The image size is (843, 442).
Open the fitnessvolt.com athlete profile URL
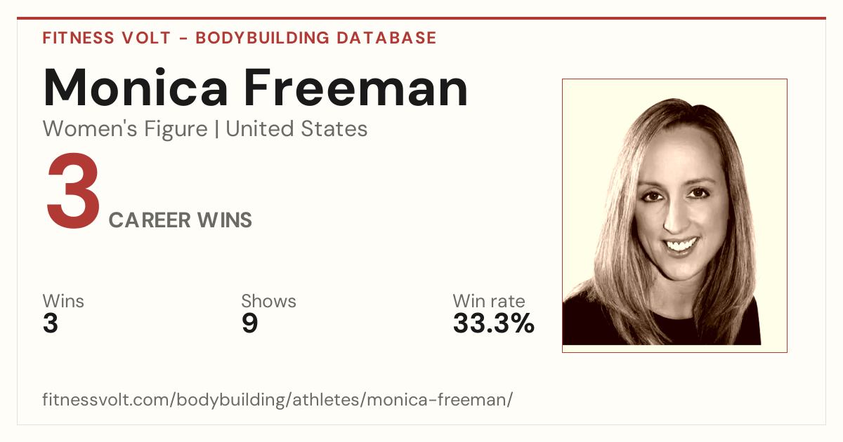(278, 400)
